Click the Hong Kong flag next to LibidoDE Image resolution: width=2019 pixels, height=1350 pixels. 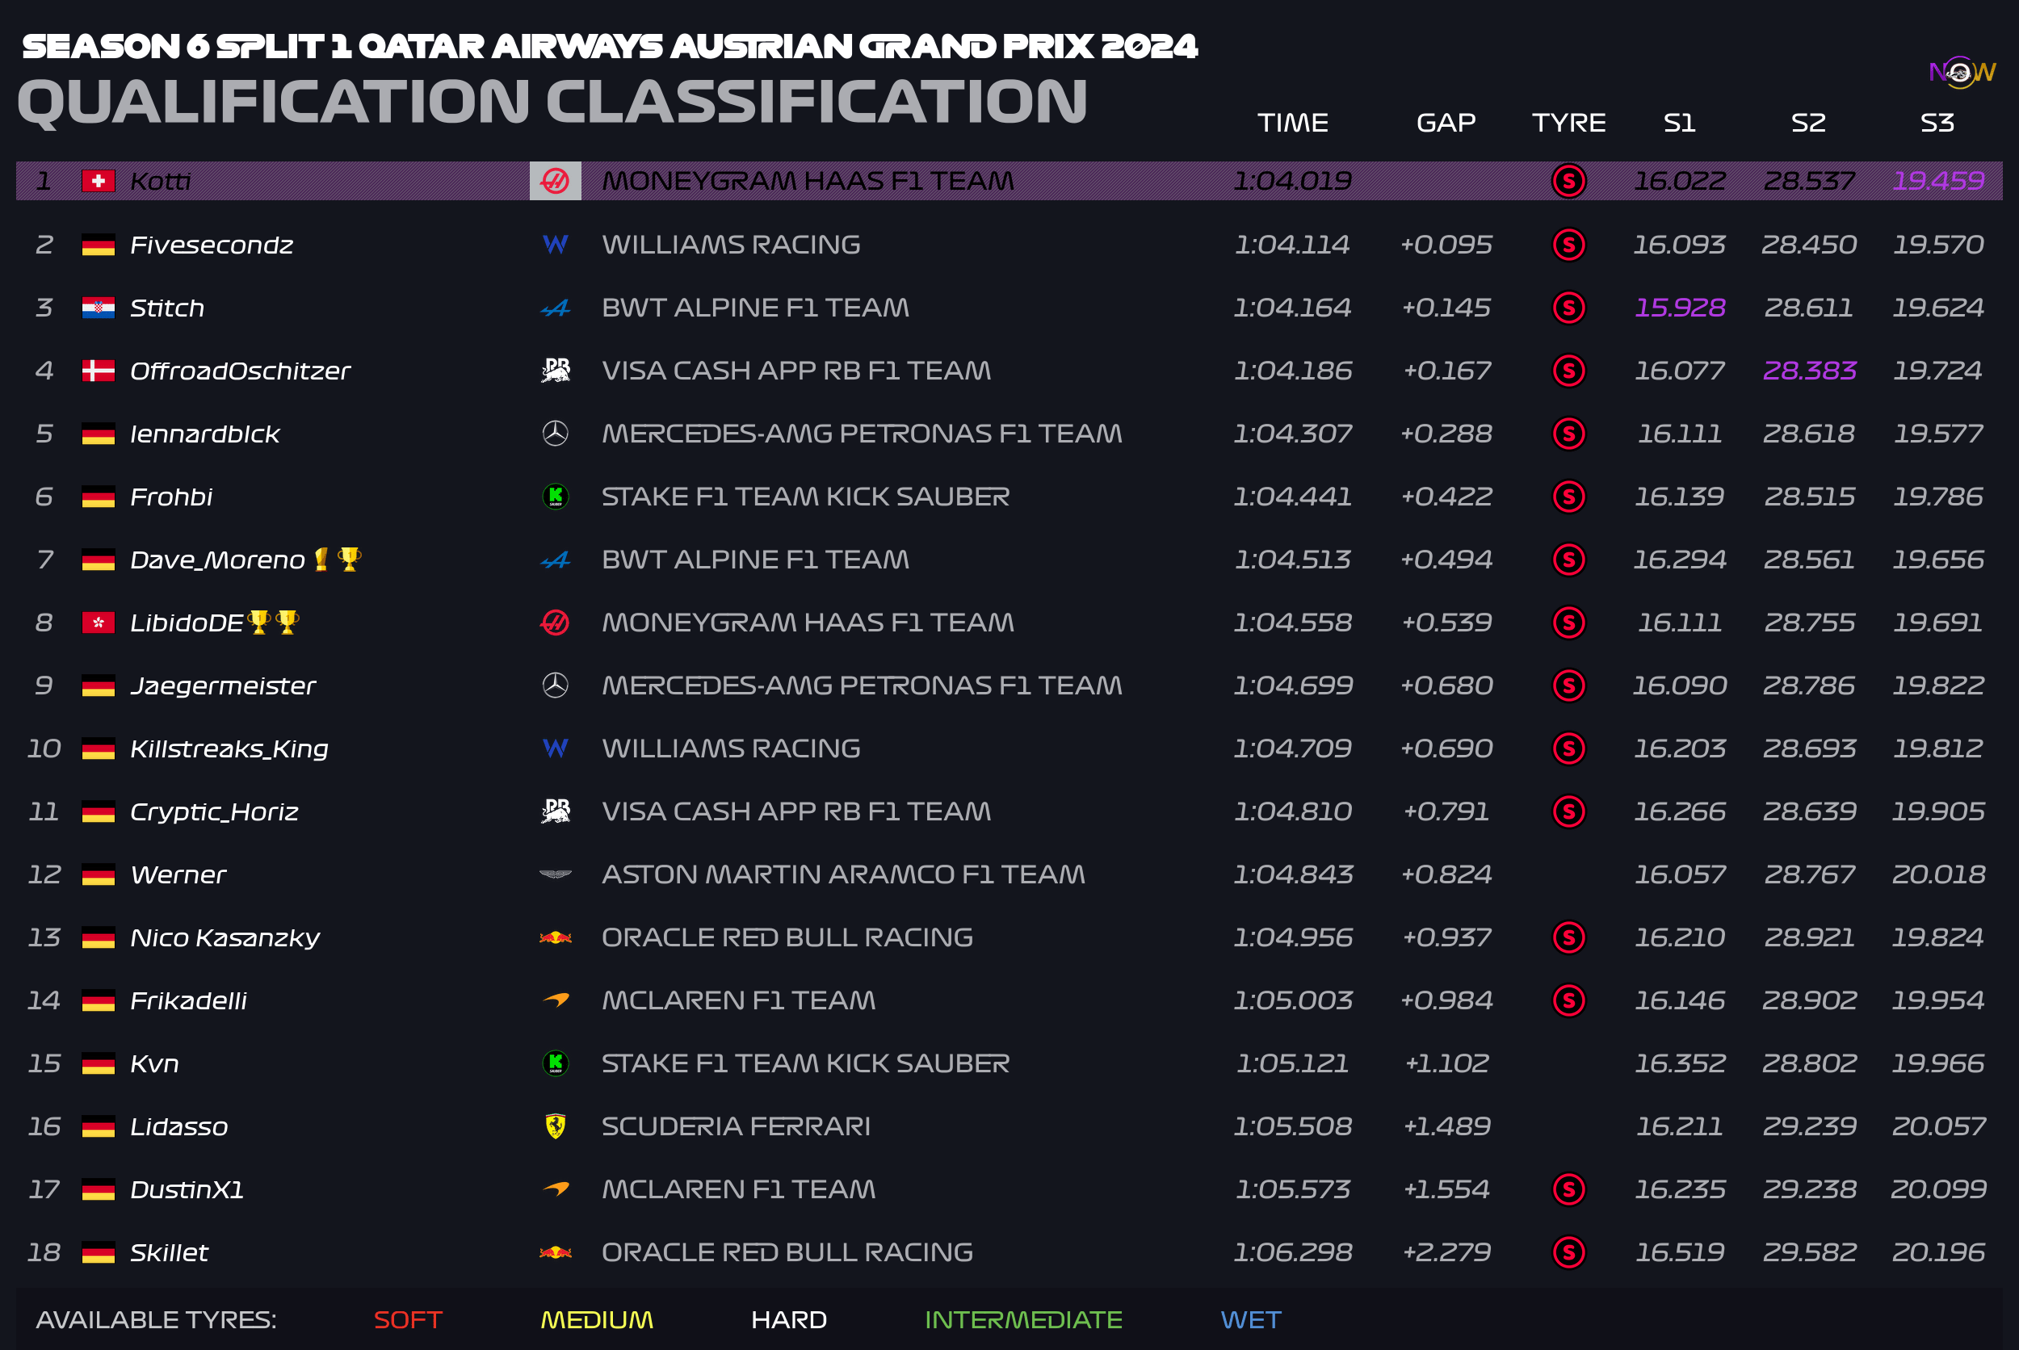99,623
